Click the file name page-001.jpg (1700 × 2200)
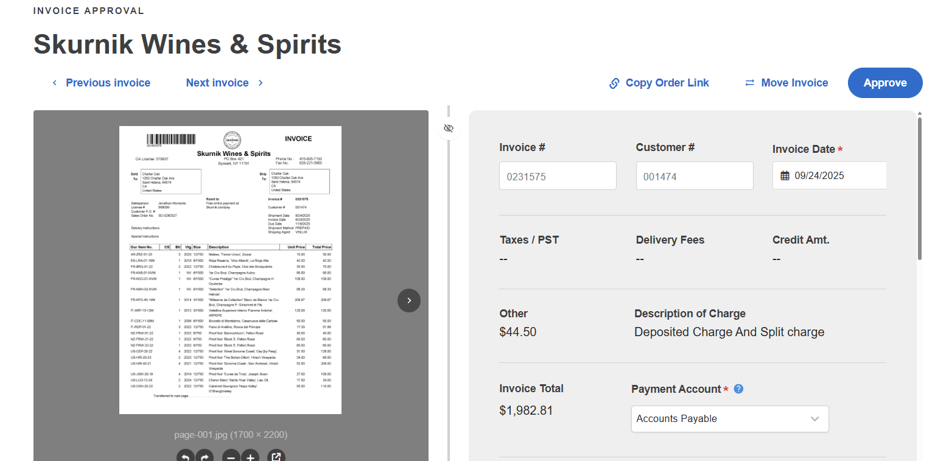This screenshot has height=461, width=949. tap(231, 435)
